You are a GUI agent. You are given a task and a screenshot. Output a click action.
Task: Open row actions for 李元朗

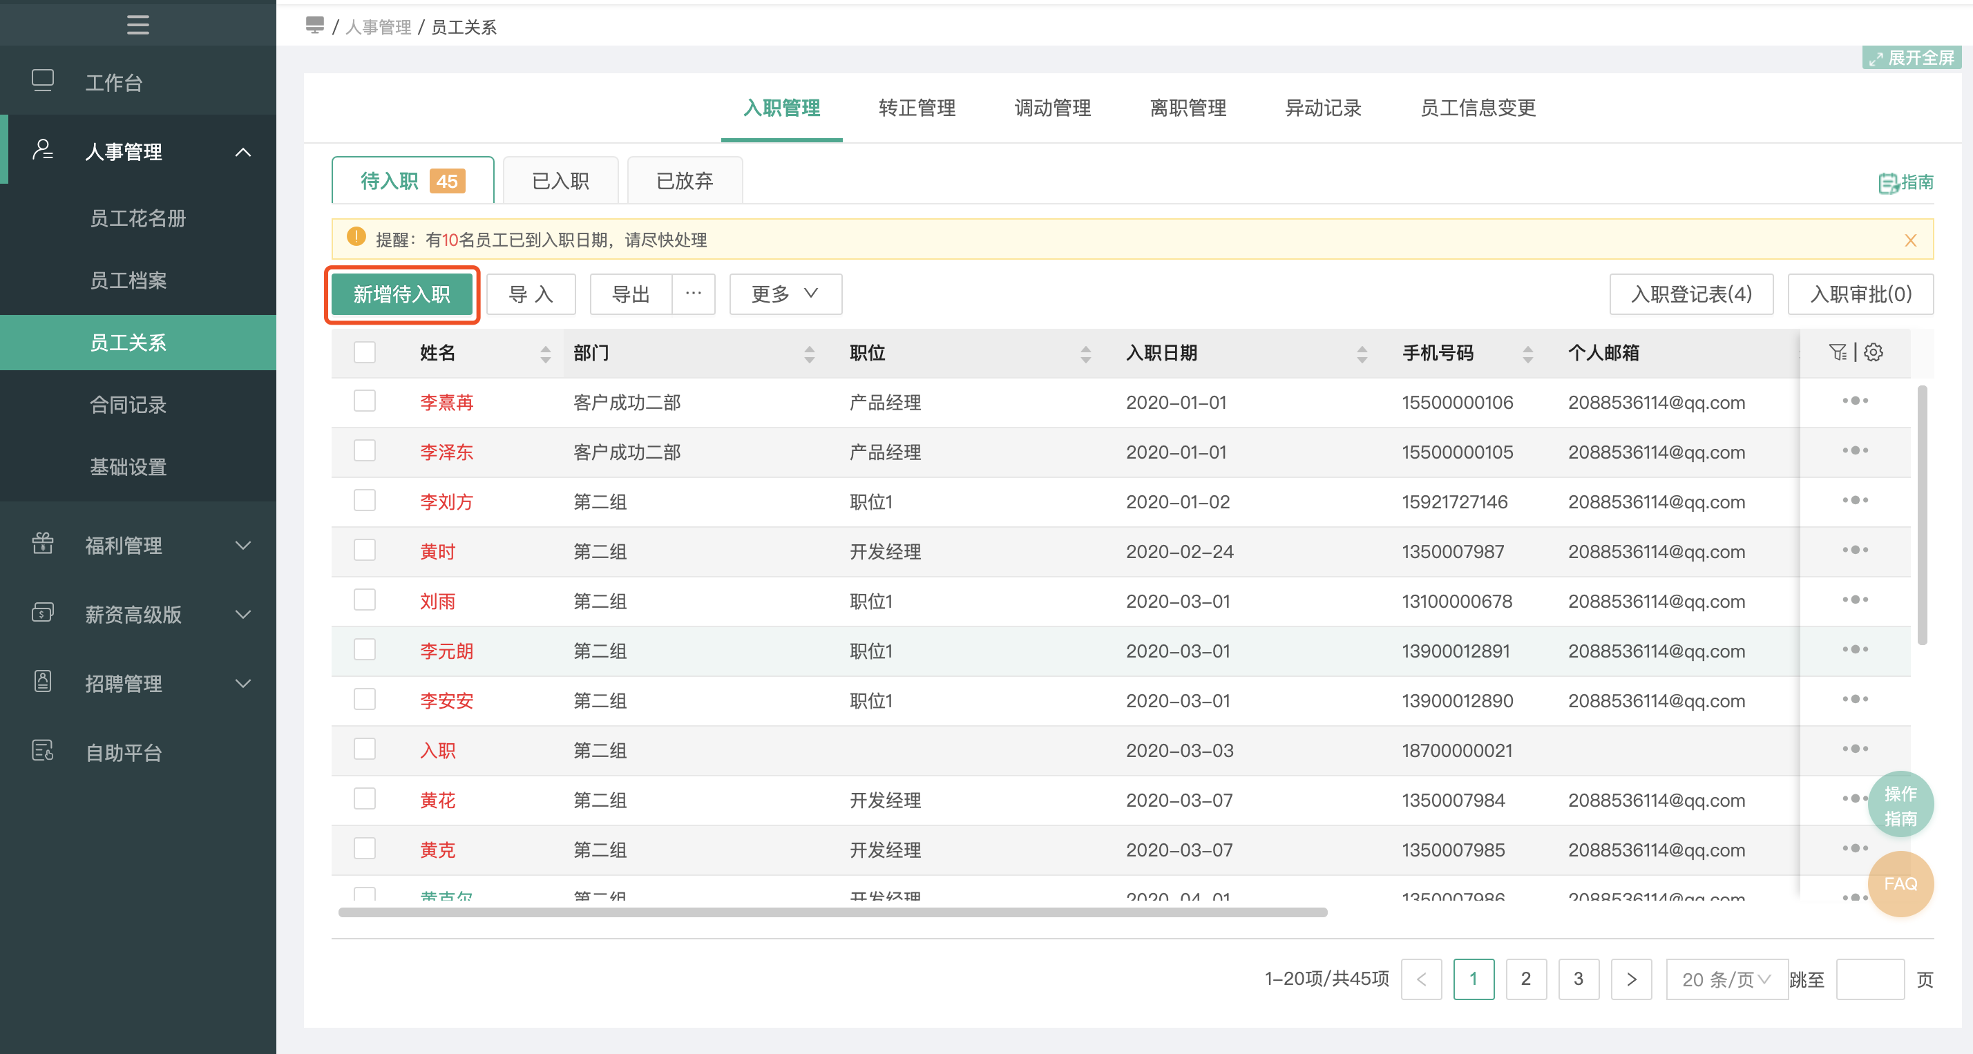click(x=1855, y=651)
